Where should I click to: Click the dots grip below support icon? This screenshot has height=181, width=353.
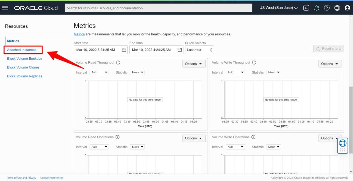343,150
